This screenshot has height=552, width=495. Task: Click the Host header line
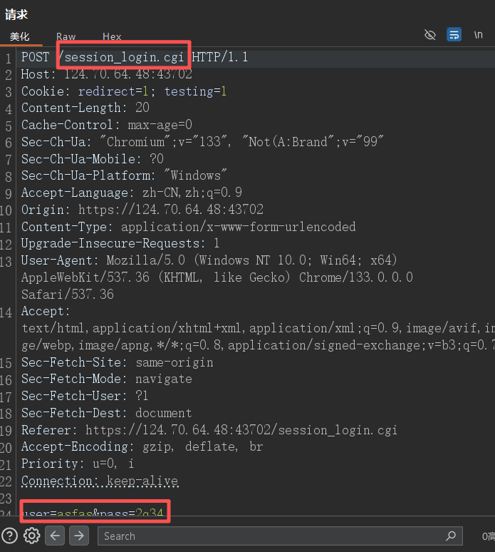click(x=107, y=74)
